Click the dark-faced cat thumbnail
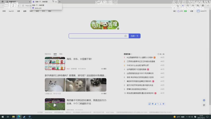Image resolution: width=211 pixels, height=119 pixels. pos(96,85)
